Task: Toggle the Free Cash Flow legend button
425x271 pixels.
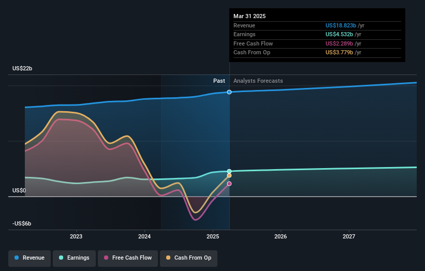Action: 128,258
